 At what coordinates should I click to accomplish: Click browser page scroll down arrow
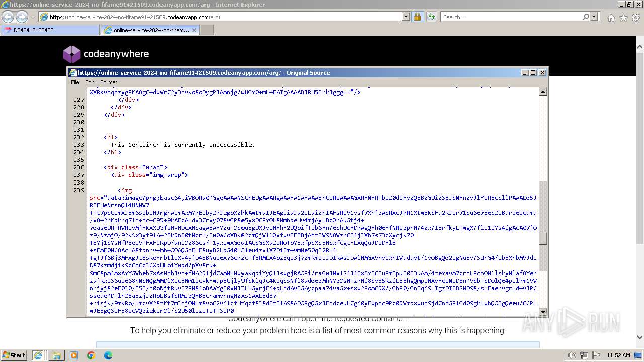point(639,337)
